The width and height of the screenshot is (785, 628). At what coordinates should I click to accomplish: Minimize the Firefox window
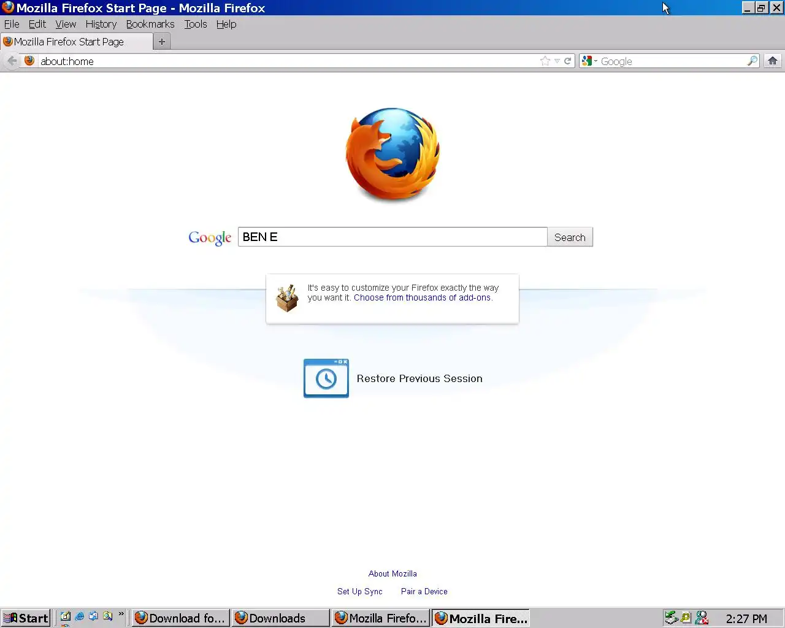click(x=748, y=8)
